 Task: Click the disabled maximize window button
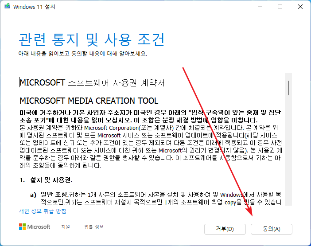click(x=280, y=7)
